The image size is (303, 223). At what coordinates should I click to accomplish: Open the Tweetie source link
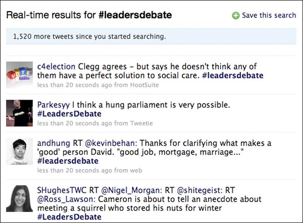pyautogui.click(x=141, y=123)
